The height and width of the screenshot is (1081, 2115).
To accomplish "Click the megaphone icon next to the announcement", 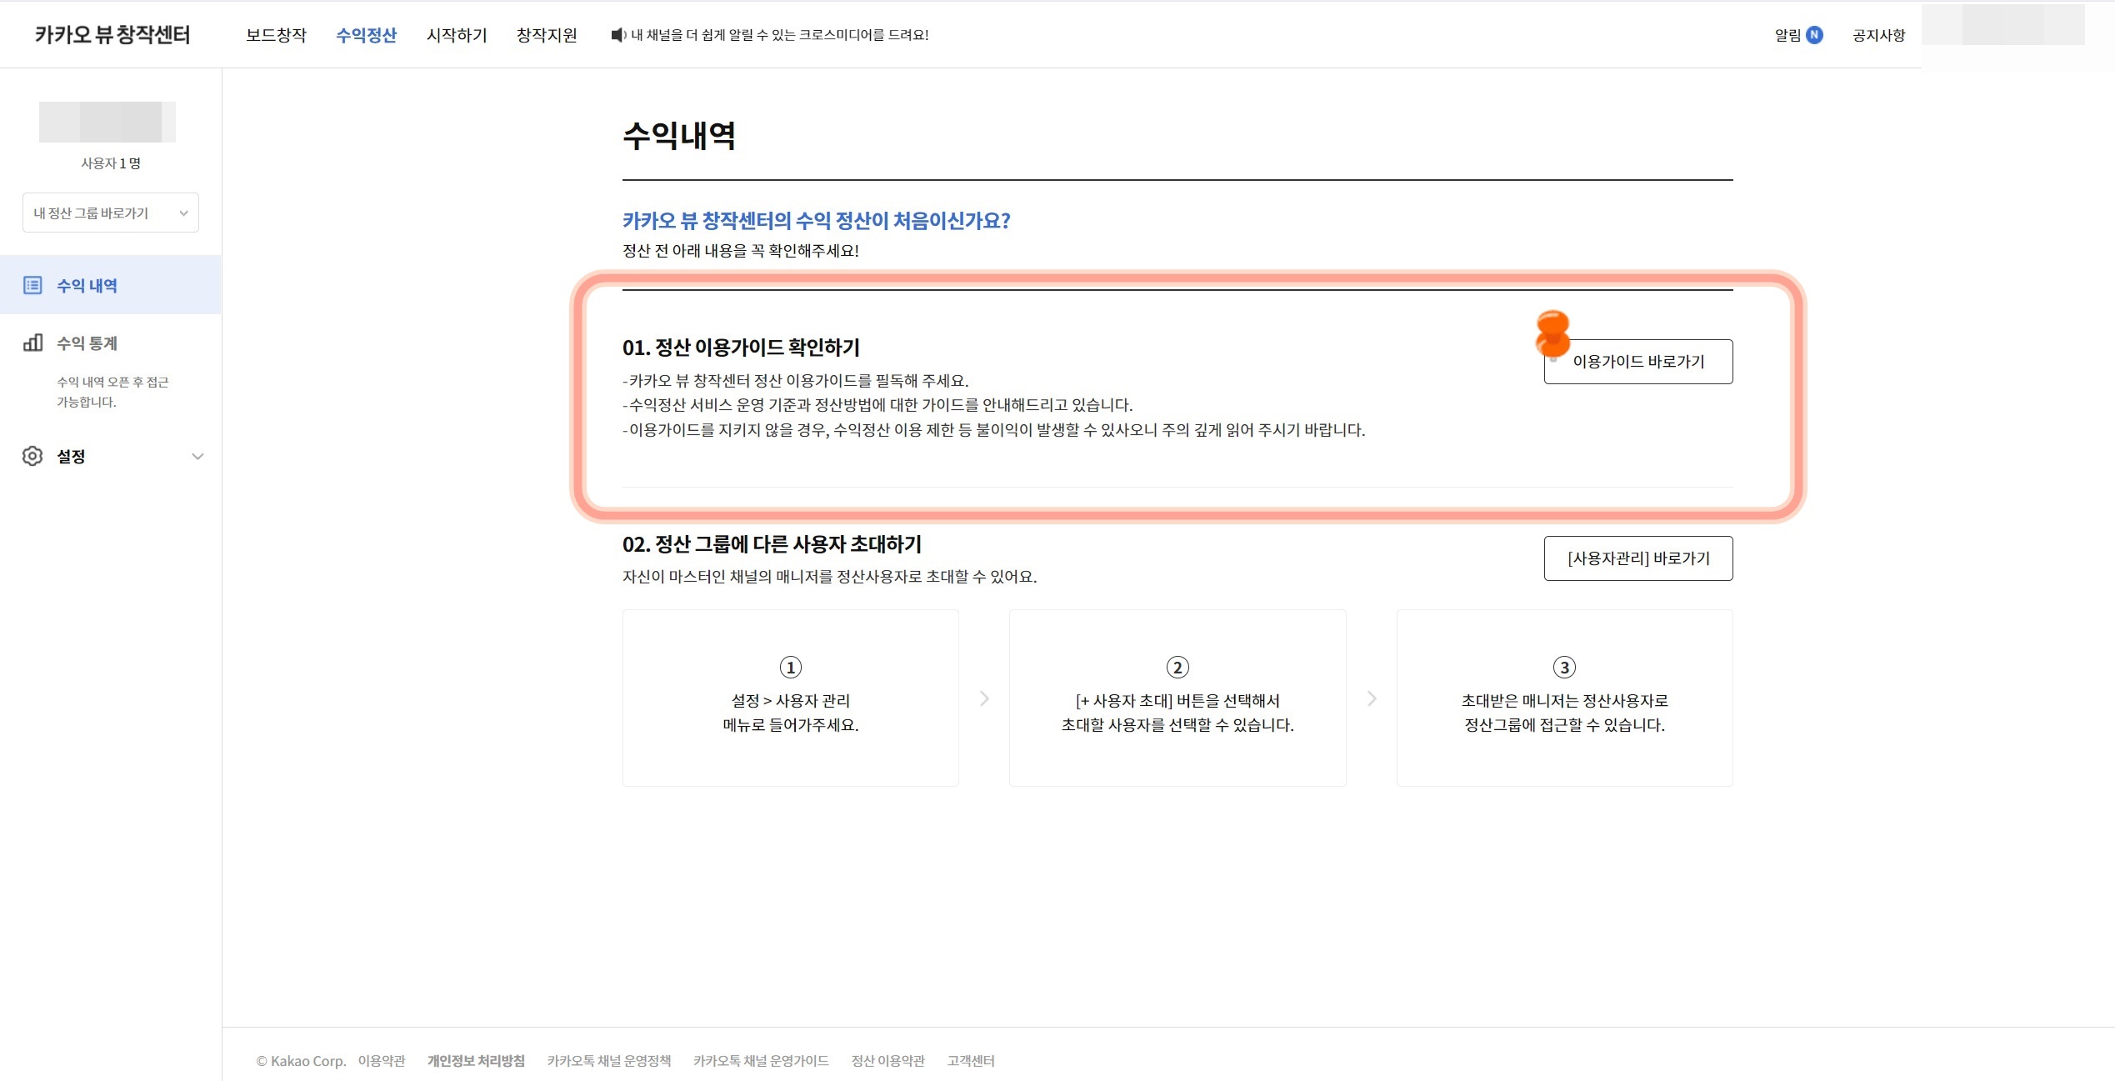I will [x=618, y=35].
